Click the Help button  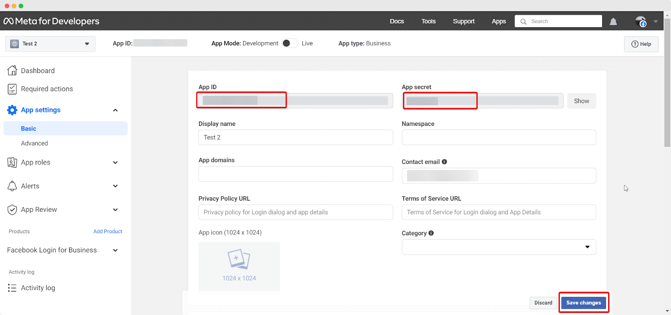[x=641, y=44]
